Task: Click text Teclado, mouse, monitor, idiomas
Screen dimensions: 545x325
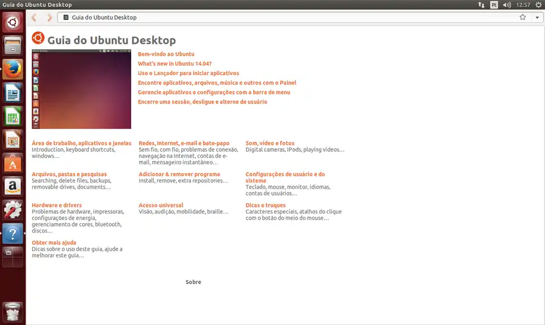Action: tap(288, 187)
